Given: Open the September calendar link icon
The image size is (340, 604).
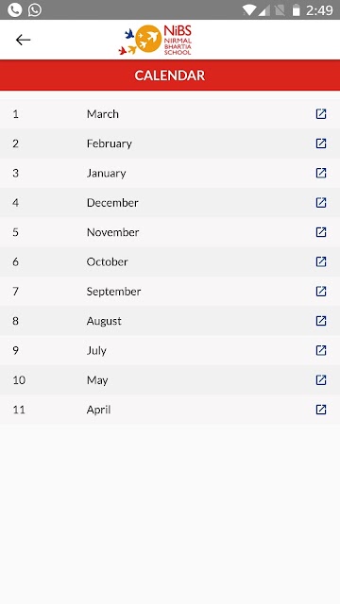Looking at the screenshot, I should point(321,292).
